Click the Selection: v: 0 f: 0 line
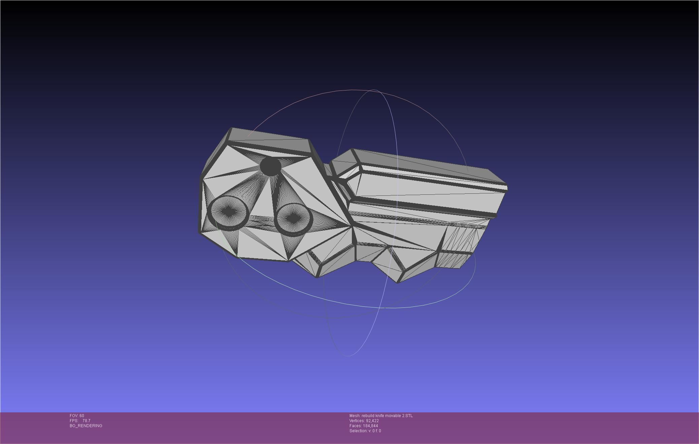This screenshot has width=699, height=444. (365, 431)
